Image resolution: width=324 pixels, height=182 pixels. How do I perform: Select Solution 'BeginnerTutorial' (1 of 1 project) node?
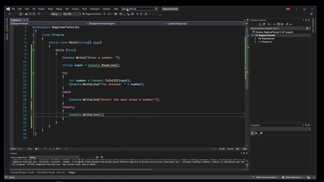(274, 32)
